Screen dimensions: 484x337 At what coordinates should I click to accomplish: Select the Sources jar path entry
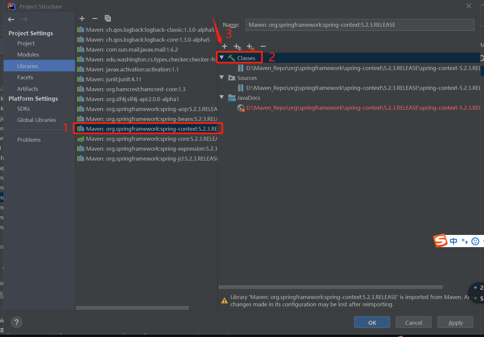[363, 88]
